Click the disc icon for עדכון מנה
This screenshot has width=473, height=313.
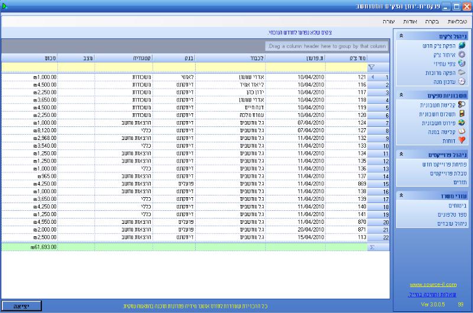click(x=462, y=81)
